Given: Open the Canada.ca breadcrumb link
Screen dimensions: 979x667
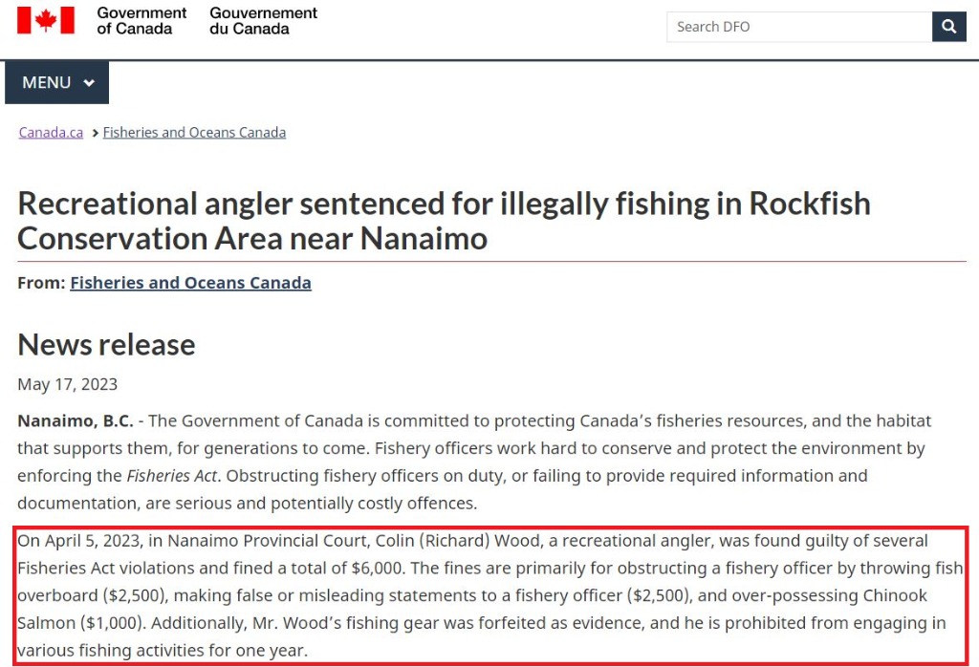Looking at the screenshot, I should 51,132.
